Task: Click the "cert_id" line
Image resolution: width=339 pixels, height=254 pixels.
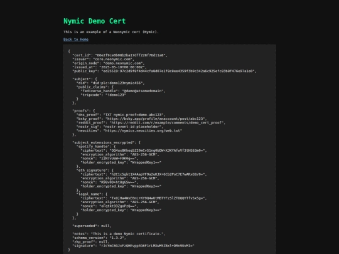Action: point(120,55)
